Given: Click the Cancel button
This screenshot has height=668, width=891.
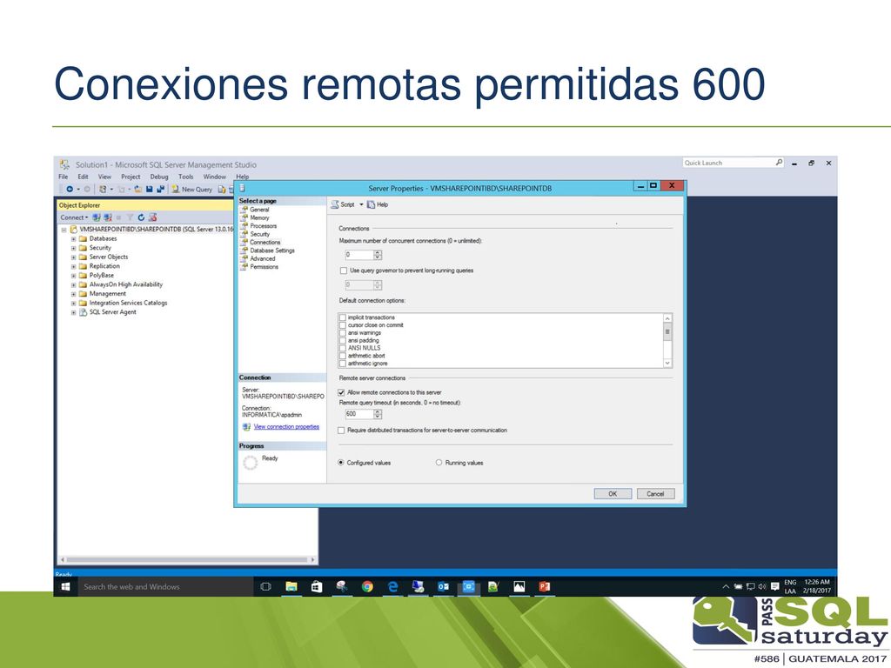Looking at the screenshot, I should 655,494.
